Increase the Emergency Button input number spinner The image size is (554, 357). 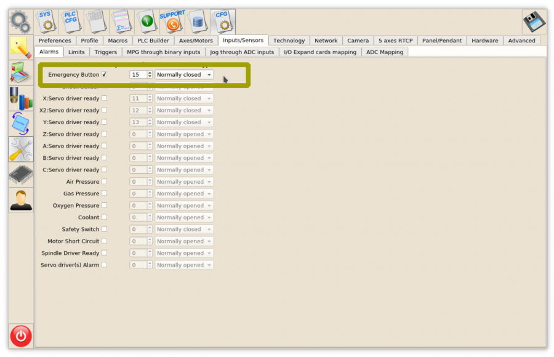click(150, 73)
